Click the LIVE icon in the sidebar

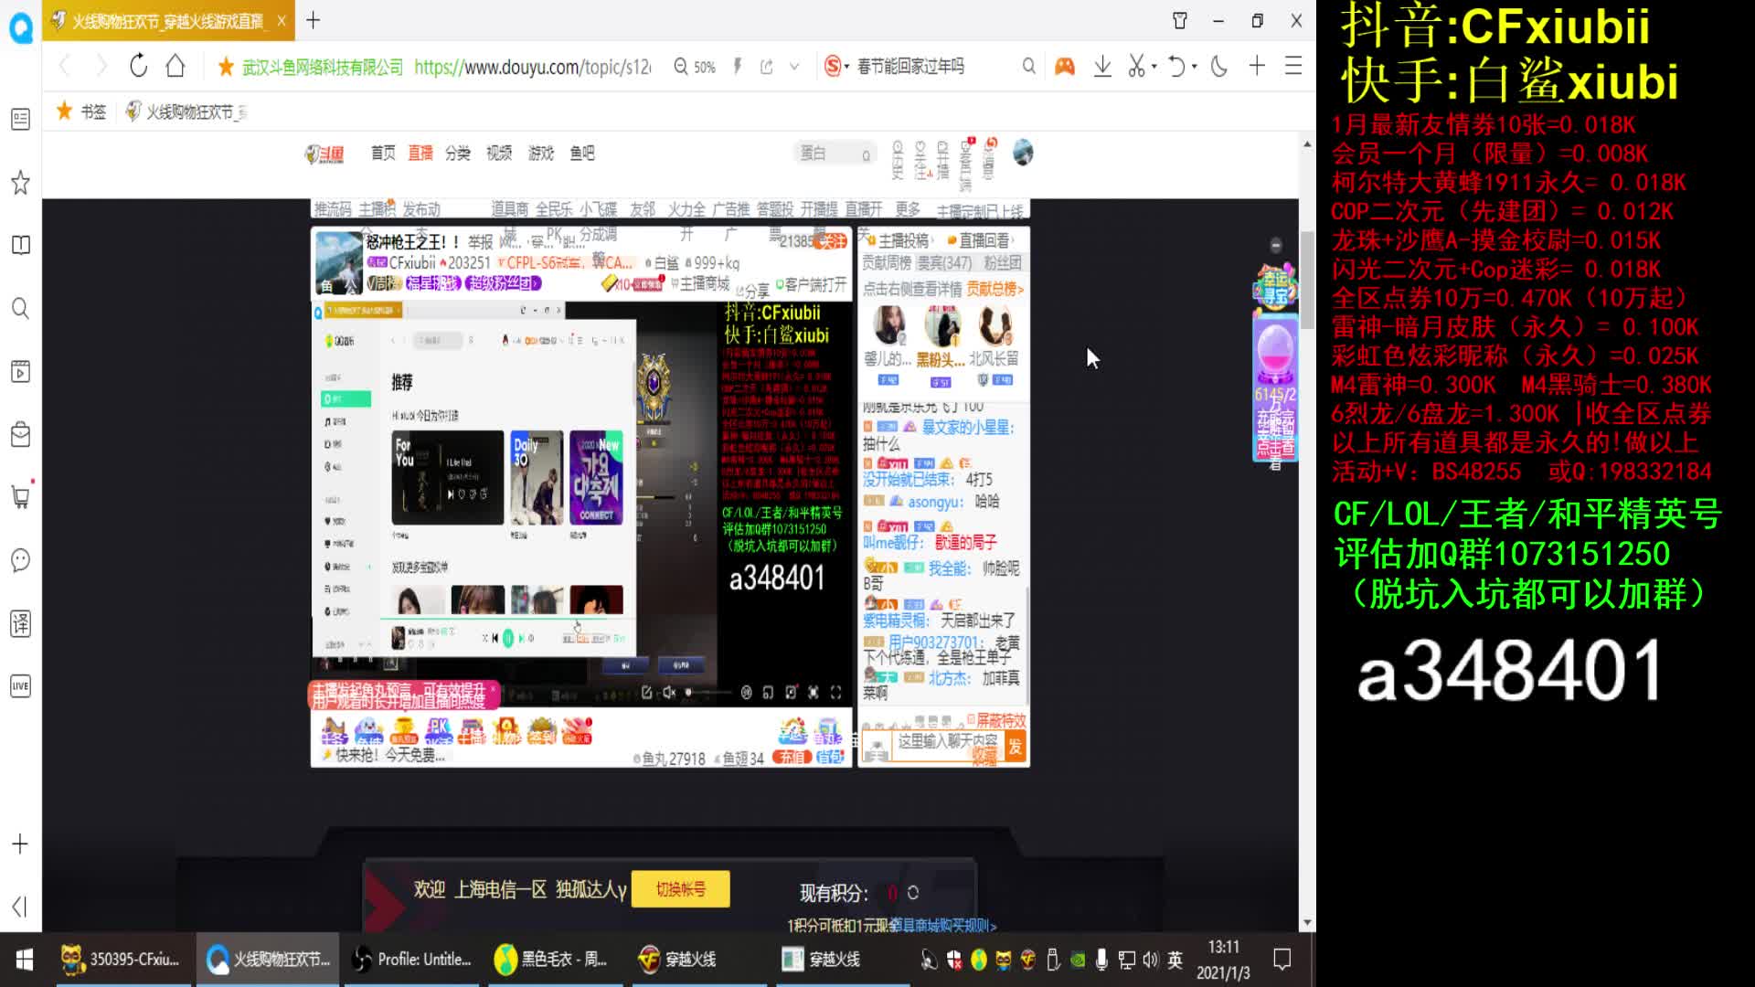[x=20, y=684]
